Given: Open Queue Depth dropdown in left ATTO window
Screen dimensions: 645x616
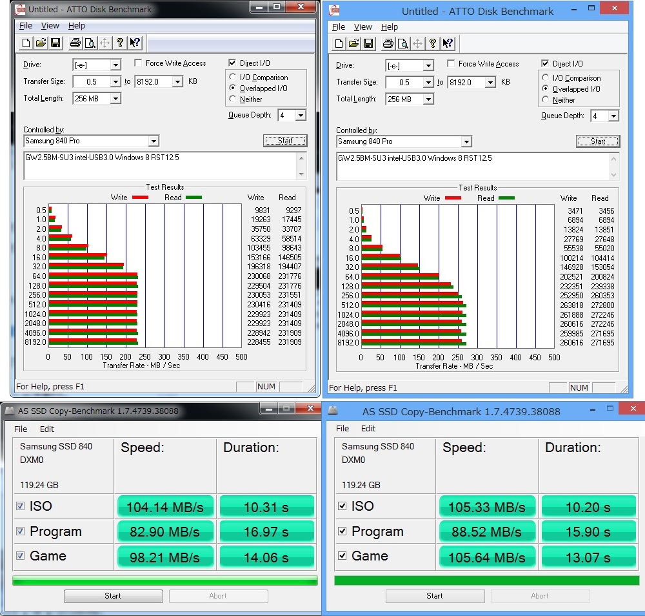Looking at the screenshot, I should (301, 116).
